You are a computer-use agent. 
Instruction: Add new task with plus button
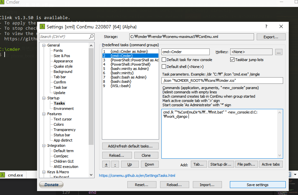click(x=106, y=164)
